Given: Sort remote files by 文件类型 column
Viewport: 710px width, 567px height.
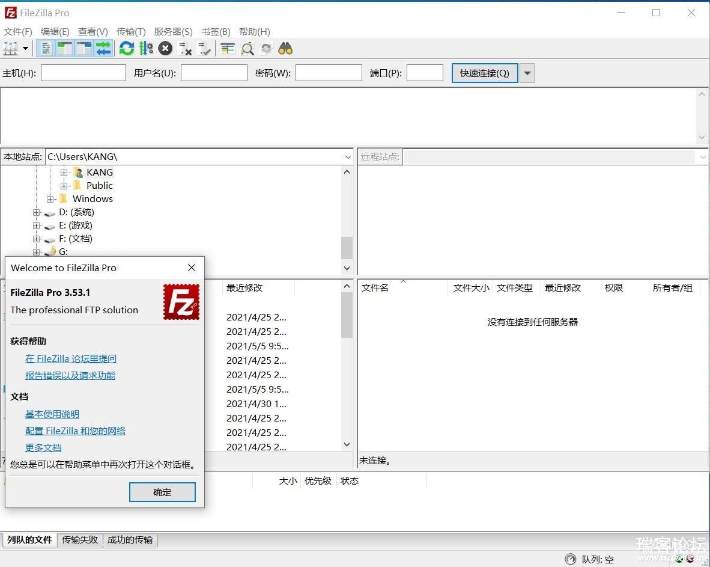Looking at the screenshot, I should click(x=515, y=288).
